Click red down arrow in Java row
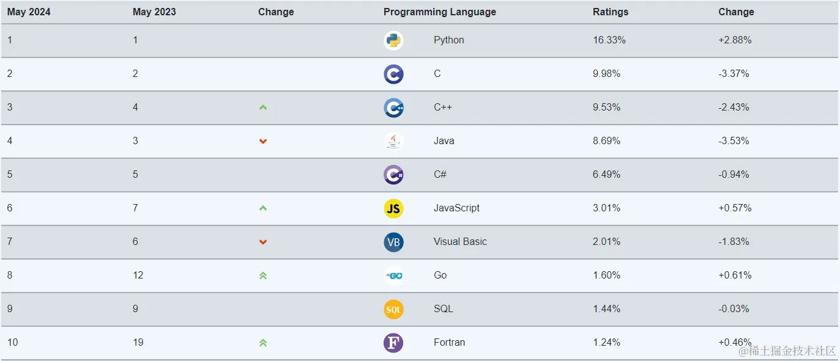 click(263, 141)
